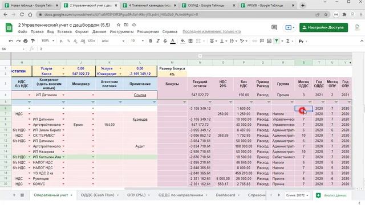Open the Расширения menu
This screenshot has height=205, width=365.
point(148,31)
